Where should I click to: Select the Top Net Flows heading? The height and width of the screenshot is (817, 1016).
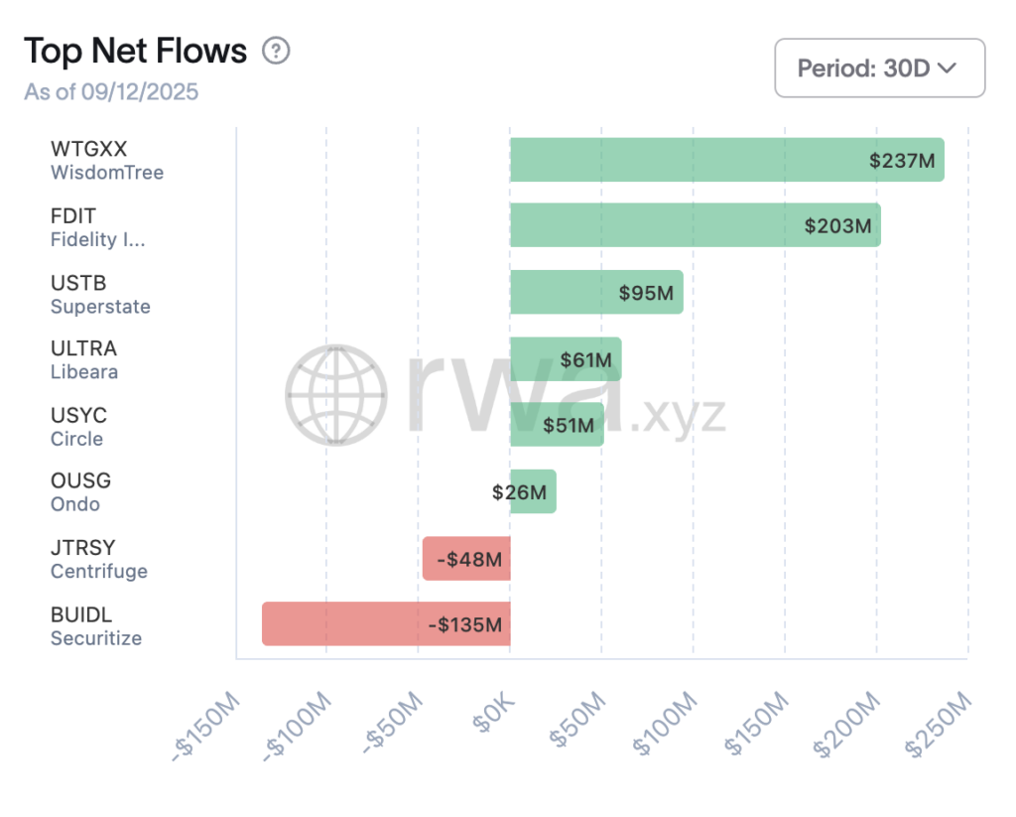click(136, 51)
